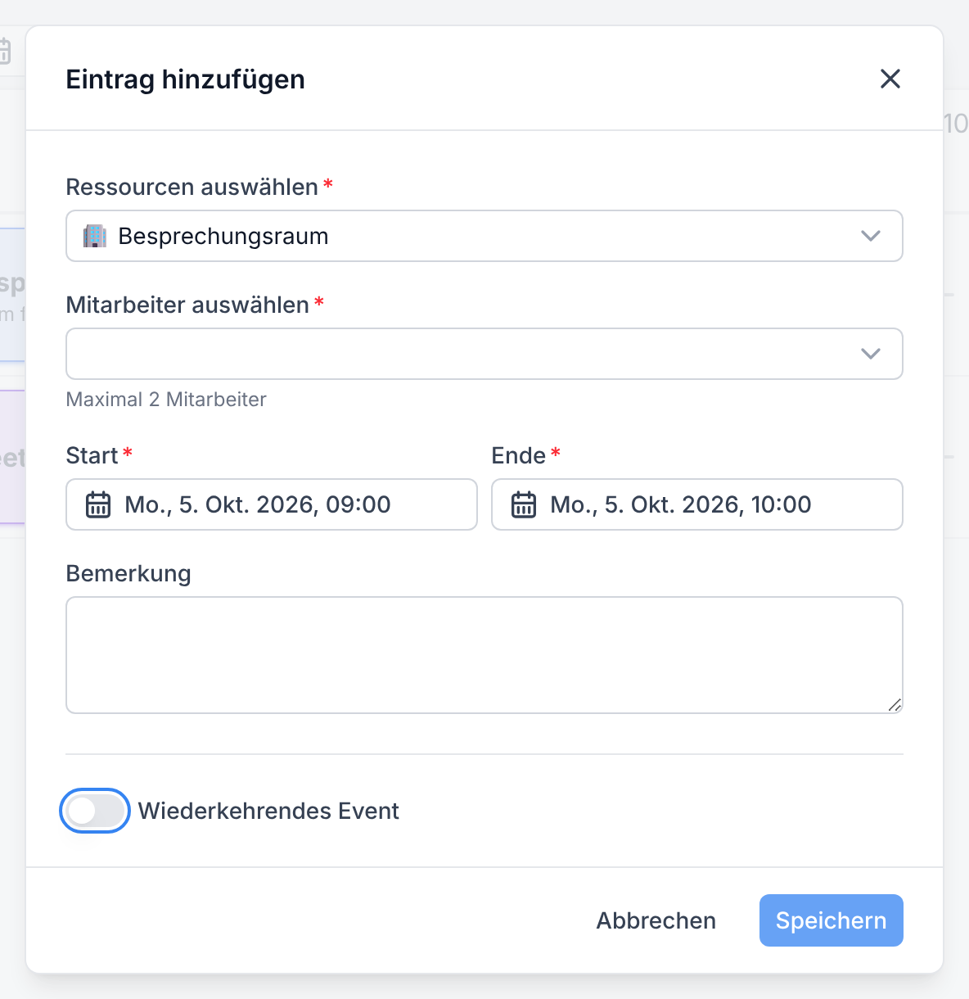Click the Bemerkung label

pos(128,574)
